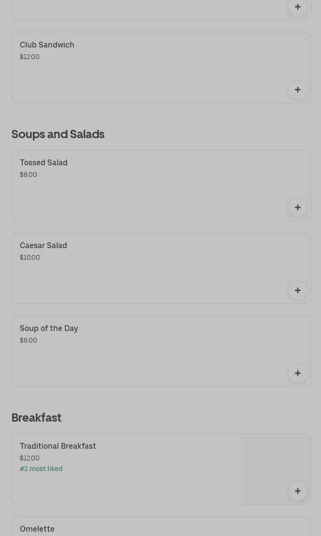This screenshot has height=536, width=321.
Task: Click the Breakfast section heading
Action: pos(36,417)
